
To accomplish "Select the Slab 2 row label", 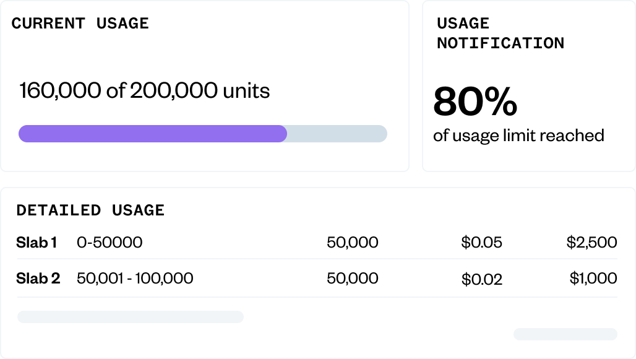I will 39,279.
